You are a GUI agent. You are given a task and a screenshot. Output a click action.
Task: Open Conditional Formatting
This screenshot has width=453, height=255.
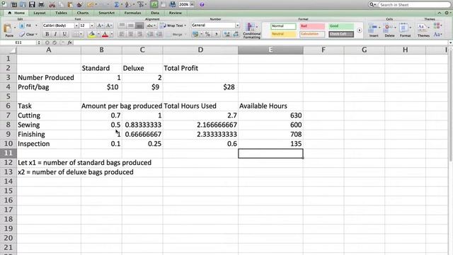coord(252,30)
